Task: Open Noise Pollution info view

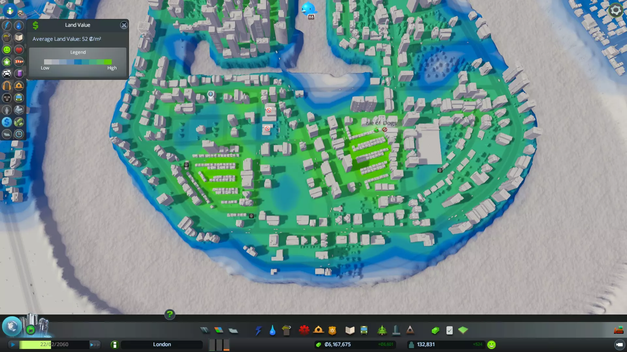Action: pos(7,86)
